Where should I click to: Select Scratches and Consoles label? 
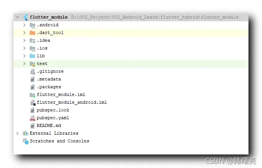(x=60, y=141)
